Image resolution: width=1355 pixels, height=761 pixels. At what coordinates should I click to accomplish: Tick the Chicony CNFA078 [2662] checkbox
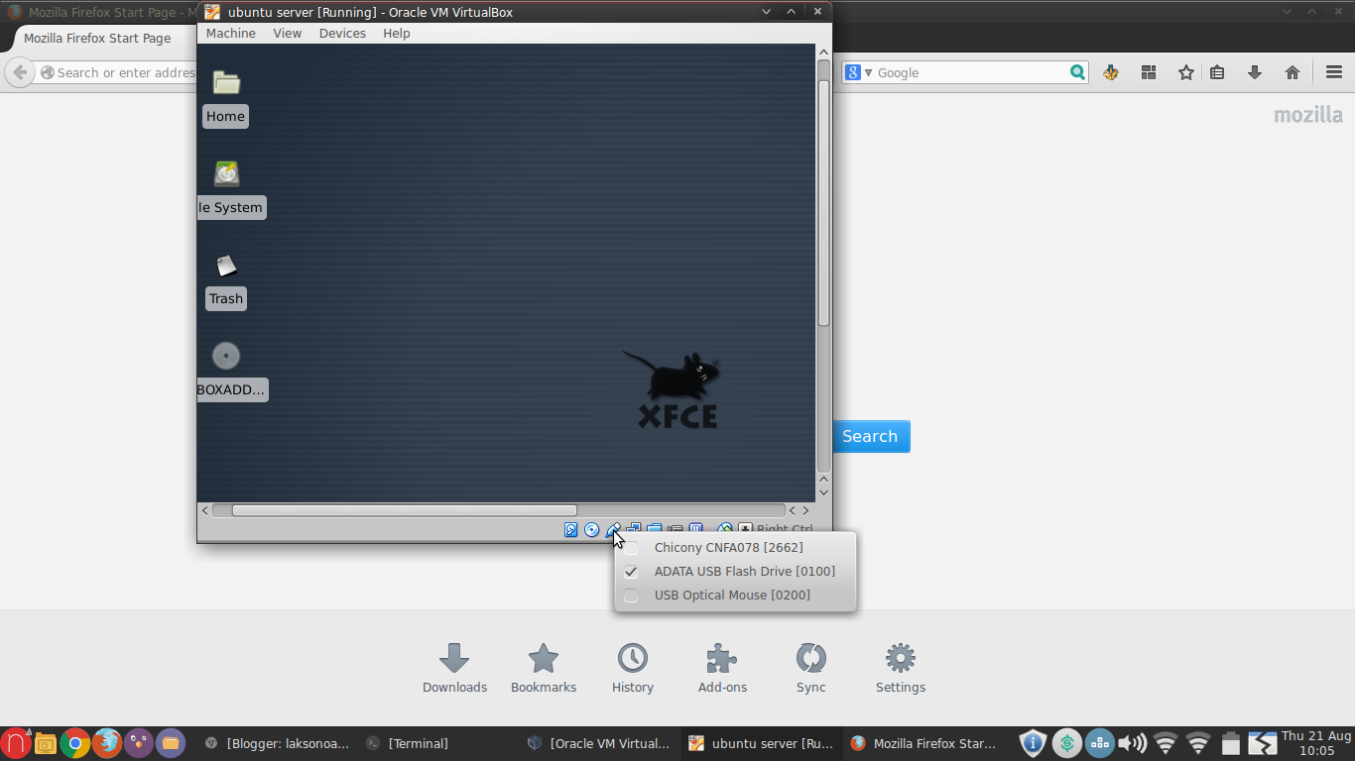(x=631, y=548)
